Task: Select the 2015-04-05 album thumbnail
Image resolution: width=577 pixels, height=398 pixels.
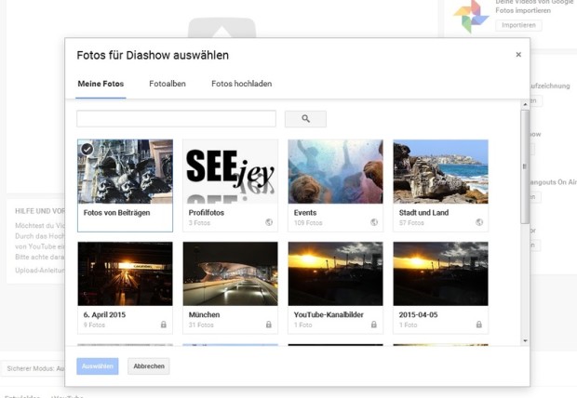Action: click(441, 273)
